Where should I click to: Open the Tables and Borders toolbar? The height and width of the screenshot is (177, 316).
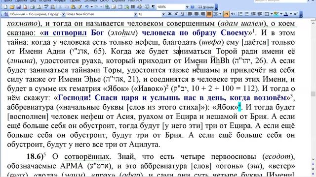pos(114,7)
